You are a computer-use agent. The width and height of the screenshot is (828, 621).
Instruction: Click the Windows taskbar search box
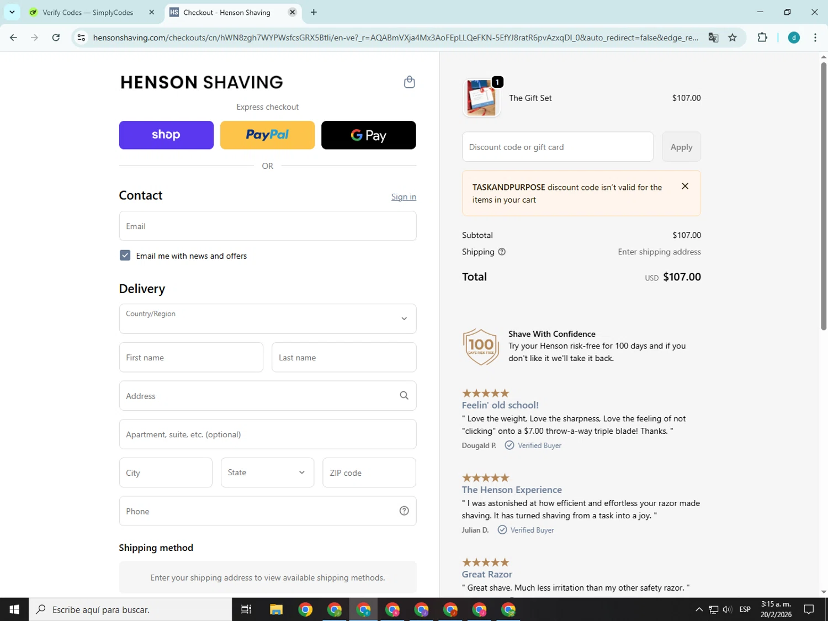point(130,609)
